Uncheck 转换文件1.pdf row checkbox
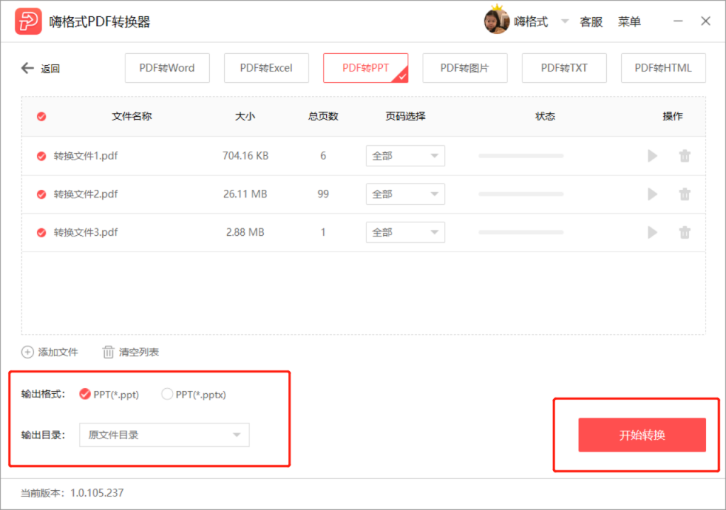Image resolution: width=726 pixels, height=510 pixels. [x=41, y=156]
